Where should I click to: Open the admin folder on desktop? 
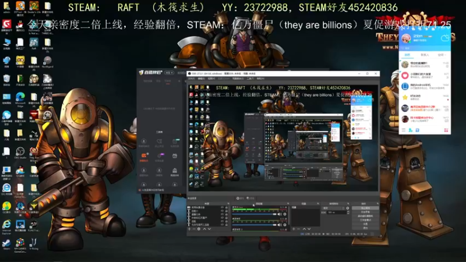pos(6,8)
